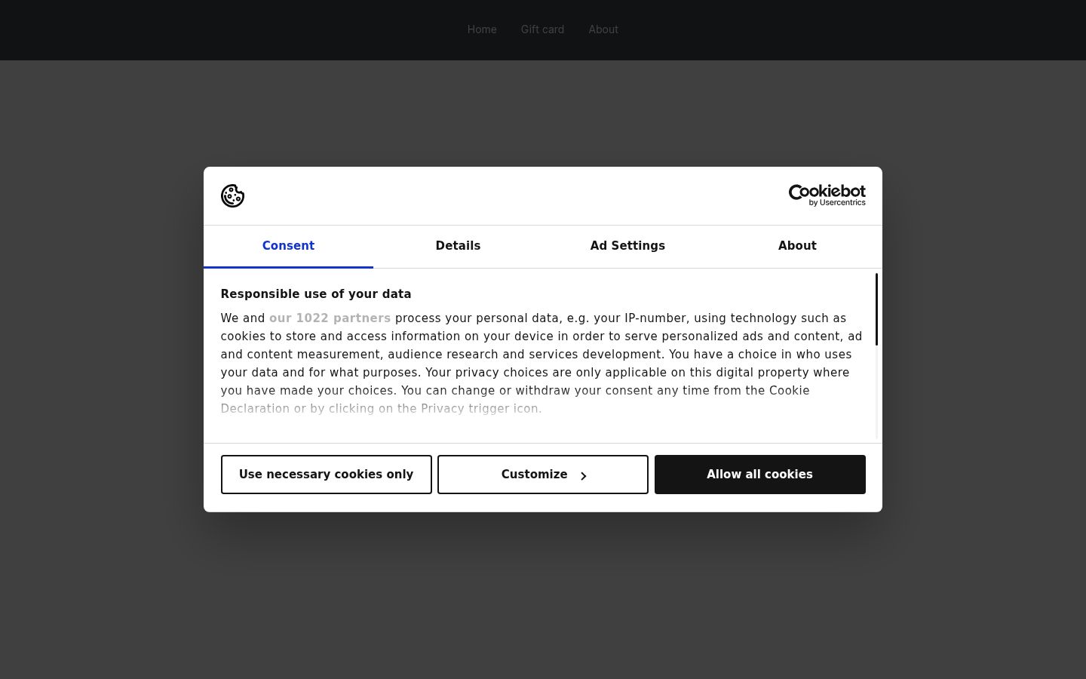Viewport: 1086px width, 679px height.
Task: Go to Home in top navigation
Action: pos(482,29)
